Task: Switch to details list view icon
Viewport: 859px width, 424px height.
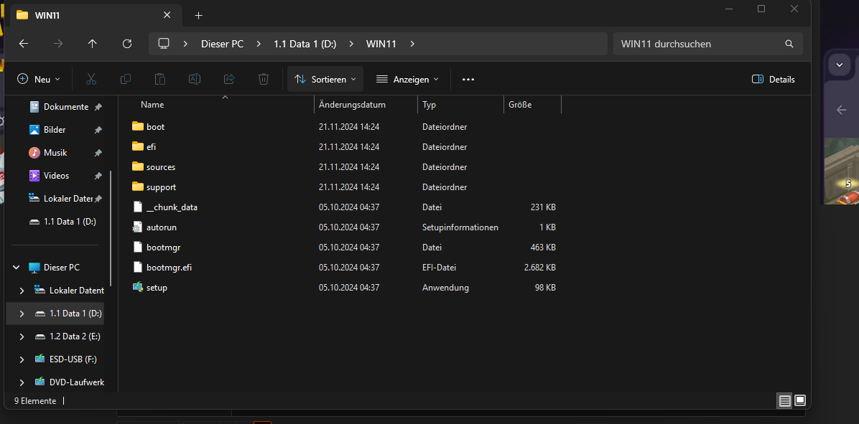Action: click(x=784, y=401)
